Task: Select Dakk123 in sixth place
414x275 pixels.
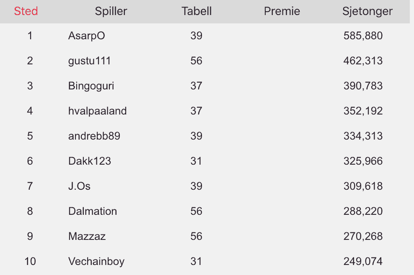Action: pos(90,161)
